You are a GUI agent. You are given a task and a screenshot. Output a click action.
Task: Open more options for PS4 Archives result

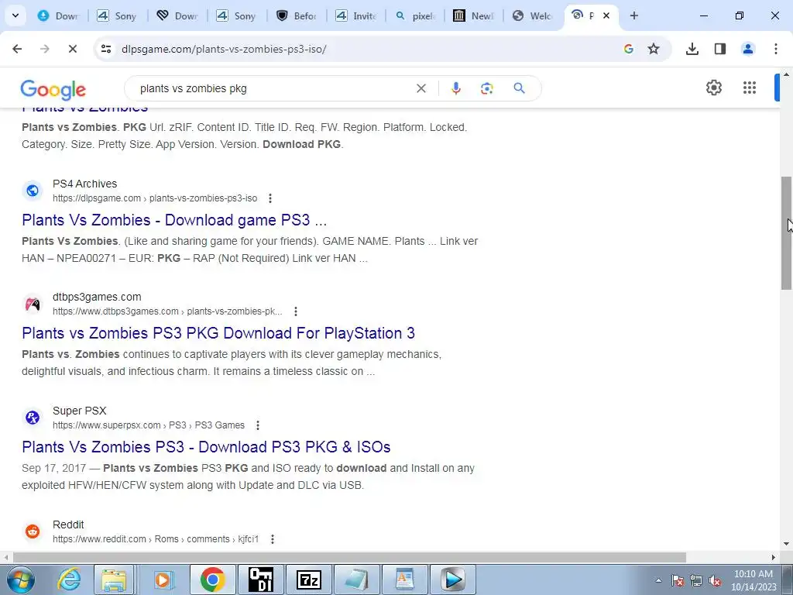pos(270,198)
